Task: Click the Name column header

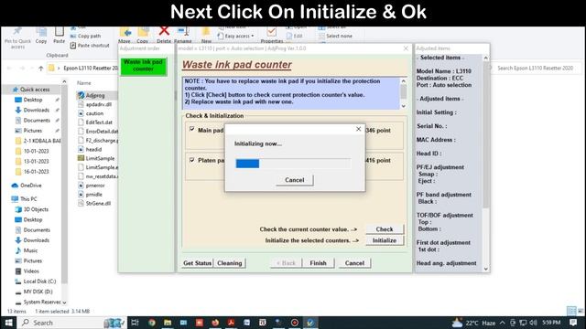Action: tap(84, 83)
